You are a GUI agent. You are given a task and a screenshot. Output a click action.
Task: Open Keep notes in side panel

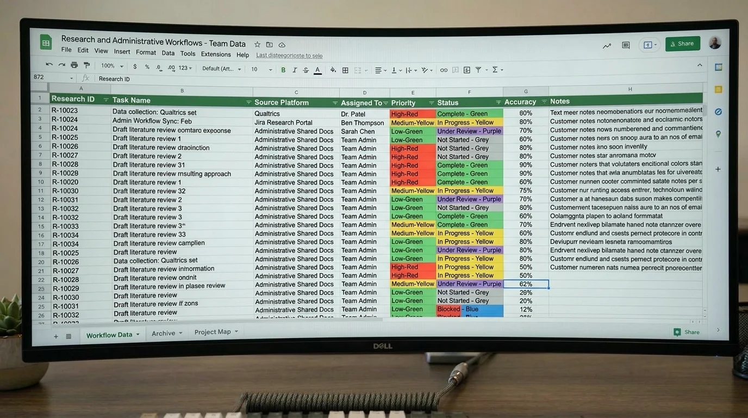718,89
